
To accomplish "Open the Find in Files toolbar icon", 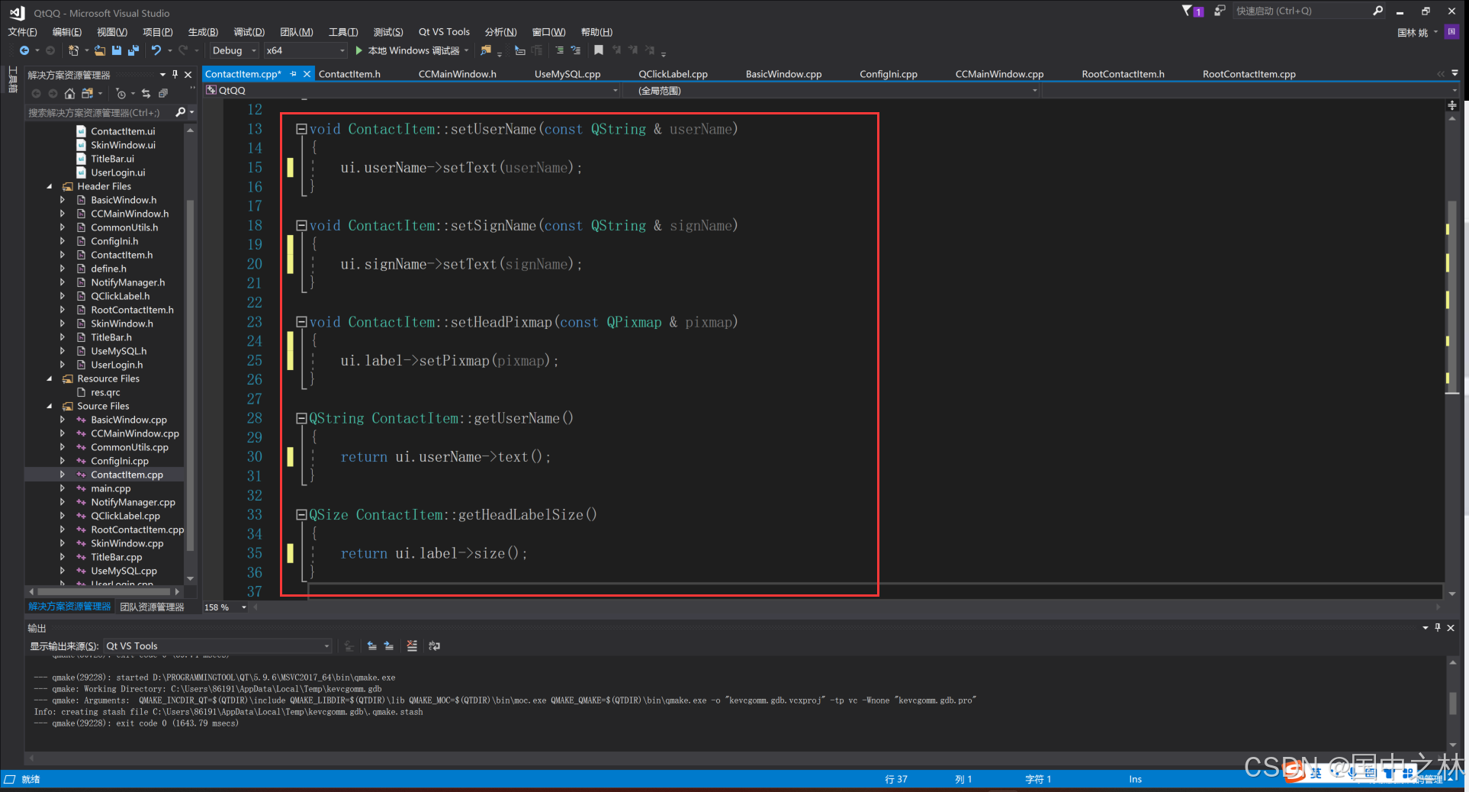I will tap(486, 50).
